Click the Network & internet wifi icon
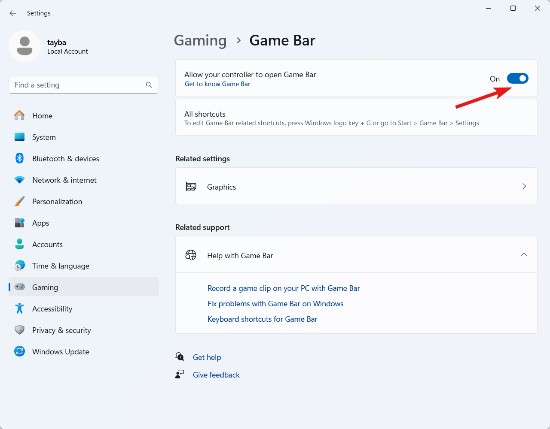 click(19, 180)
